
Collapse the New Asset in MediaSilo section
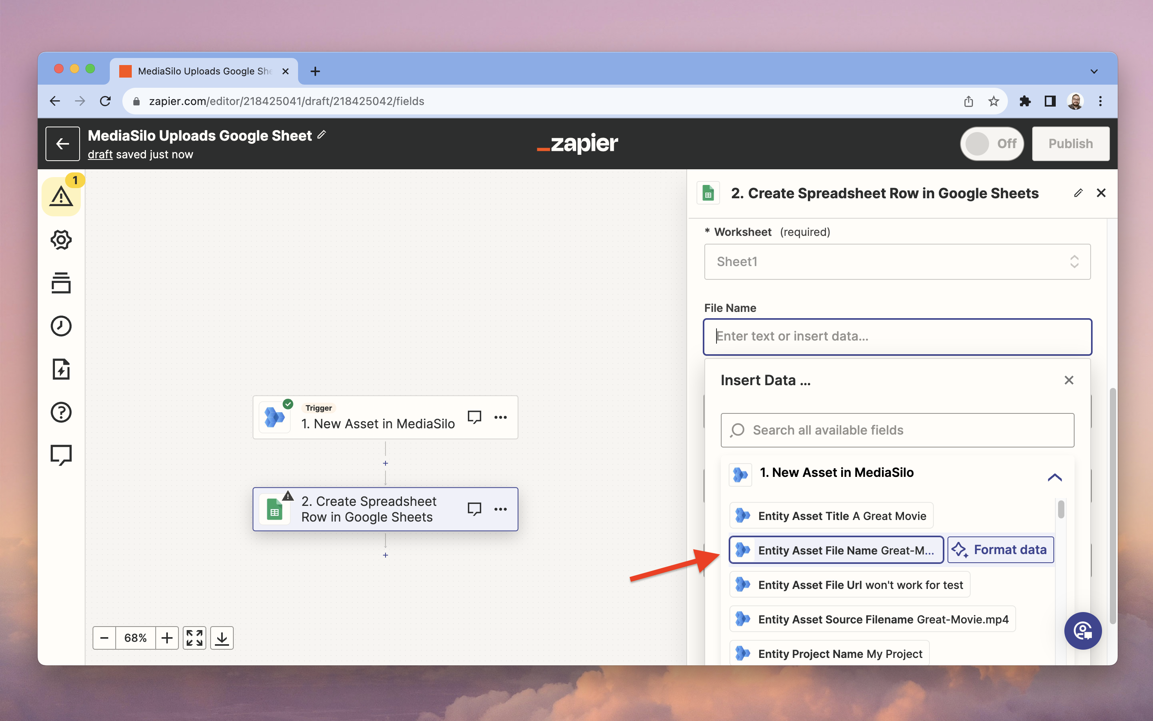pyautogui.click(x=1054, y=477)
